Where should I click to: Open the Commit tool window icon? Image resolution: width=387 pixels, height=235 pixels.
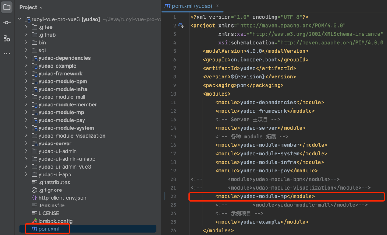7,23
